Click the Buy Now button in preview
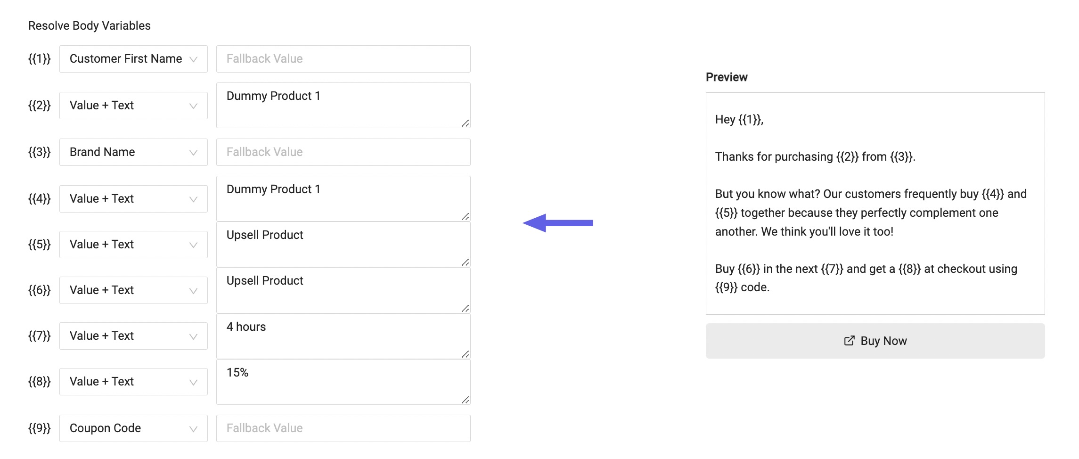Screen dimensions: 1079x459 875,341
